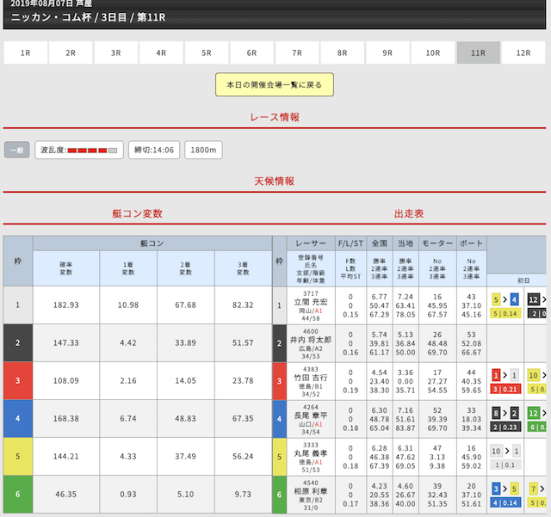Screen dimensions: 551x517
Task: Click racer name 井内 将太郎
Action: 311,340
